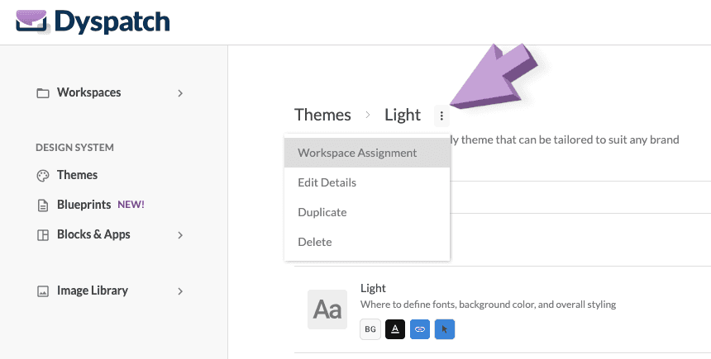Screen dimensions: 711x359
Task: Select the blue cursor button style icon
Action: click(x=445, y=329)
